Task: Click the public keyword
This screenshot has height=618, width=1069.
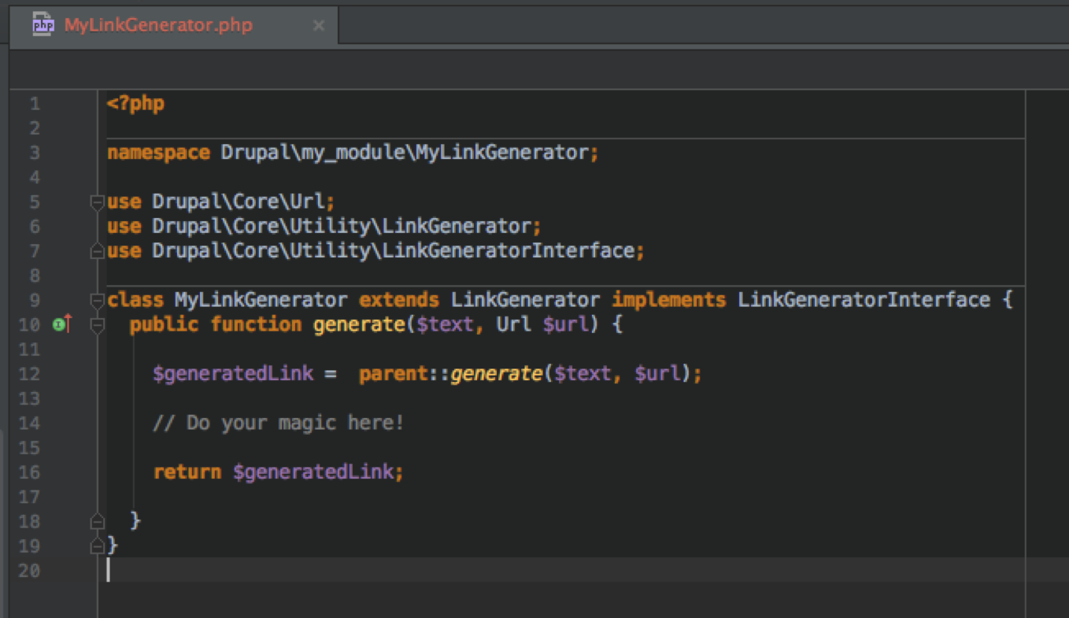Action: 165,324
